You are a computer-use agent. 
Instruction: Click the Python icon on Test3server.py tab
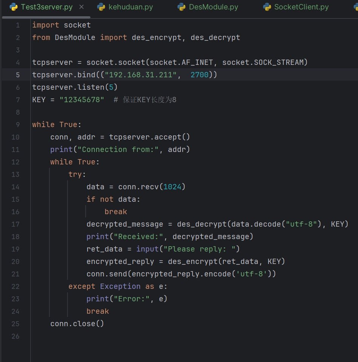click(14, 7)
